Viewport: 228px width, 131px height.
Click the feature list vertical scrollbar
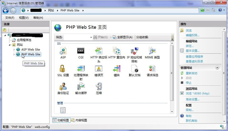pyautogui.click(x=172, y=73)
